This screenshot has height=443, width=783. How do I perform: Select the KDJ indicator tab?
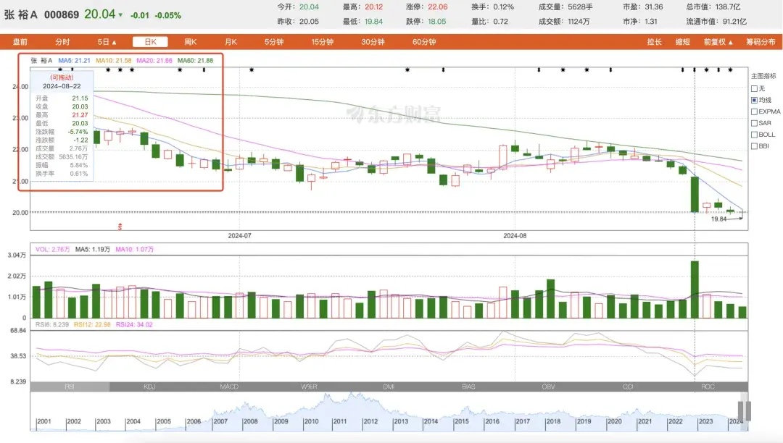pyautogui.click(x=149, y=387)
